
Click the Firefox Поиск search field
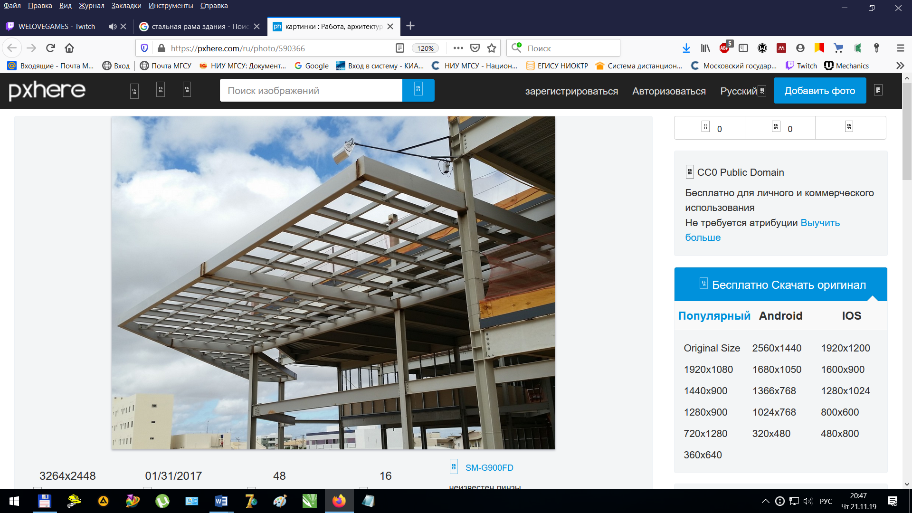pos(563,48)
